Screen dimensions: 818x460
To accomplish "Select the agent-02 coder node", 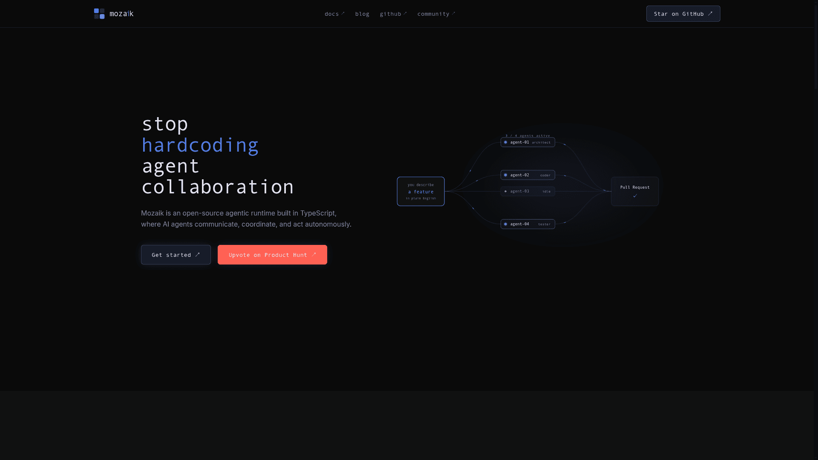I will (x=527, y=175).
